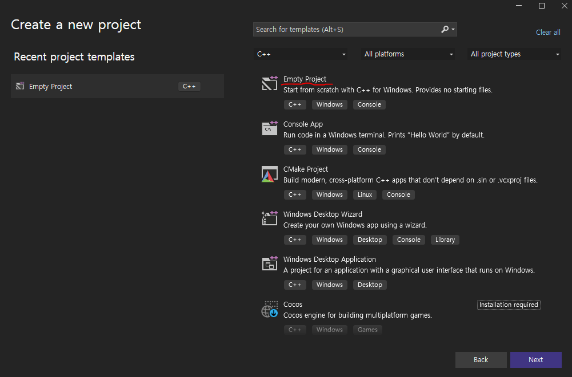Click Console App description text
The width and height of the screenshot is (572, 377).
[x=384, y=135]
